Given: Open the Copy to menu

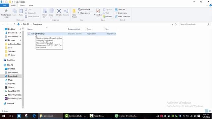Looking at the screenshot, I should point(51,13).
